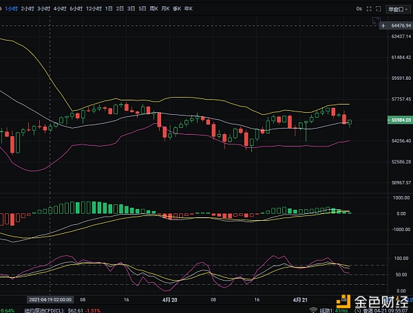
Task: Switch to 周K weekly chart
Action: pyautogui.click(x=153, y=9)
